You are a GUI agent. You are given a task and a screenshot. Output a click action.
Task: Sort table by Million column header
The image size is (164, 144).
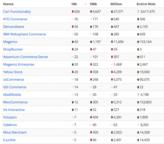pos(116,4)
